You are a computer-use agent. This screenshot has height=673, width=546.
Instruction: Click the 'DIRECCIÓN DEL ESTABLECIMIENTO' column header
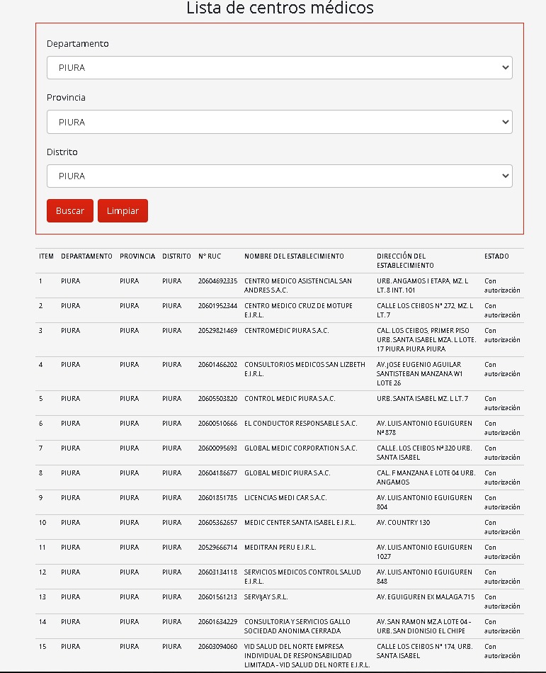point(405,261)
